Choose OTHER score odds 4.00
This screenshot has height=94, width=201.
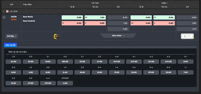(x=65, y=83)
